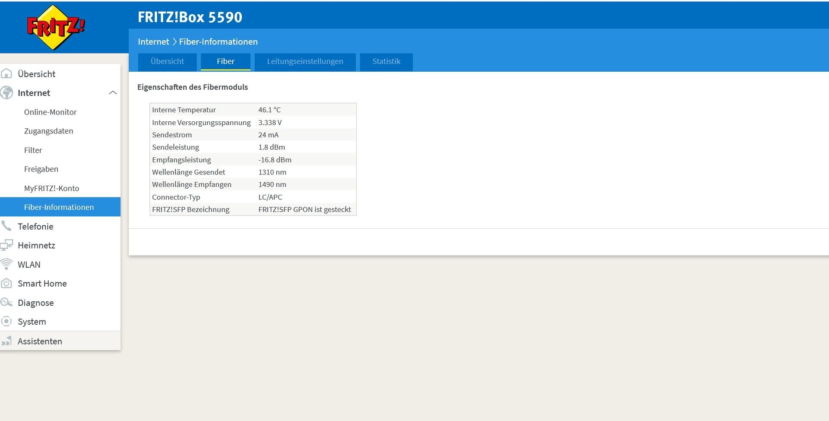Switch to the Übersicht tab

click(168, 62)
